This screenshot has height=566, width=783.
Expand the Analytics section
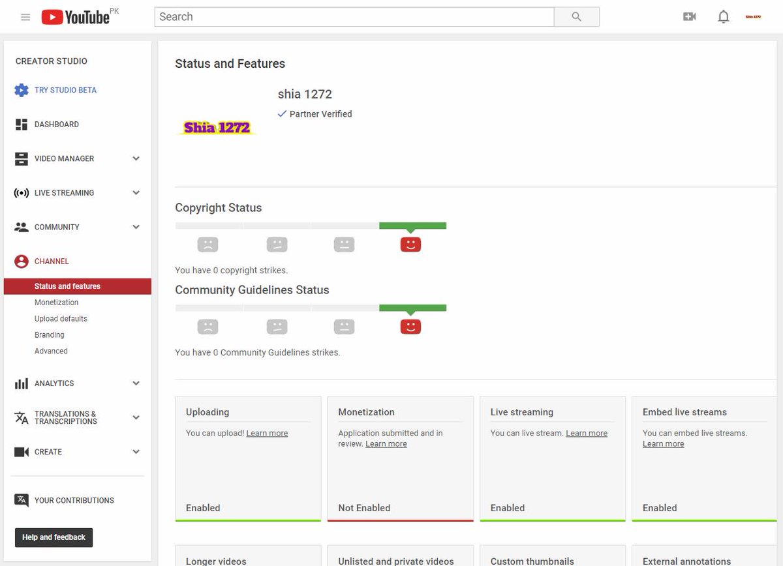point(136,383)
